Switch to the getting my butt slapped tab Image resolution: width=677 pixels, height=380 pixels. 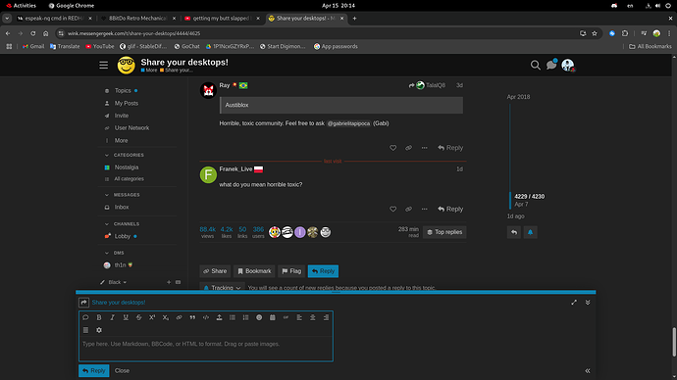click(x=222, y=18)
